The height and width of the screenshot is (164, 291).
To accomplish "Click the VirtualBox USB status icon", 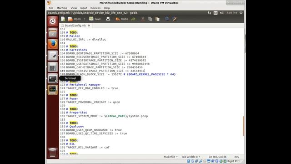I will [201, 161].
